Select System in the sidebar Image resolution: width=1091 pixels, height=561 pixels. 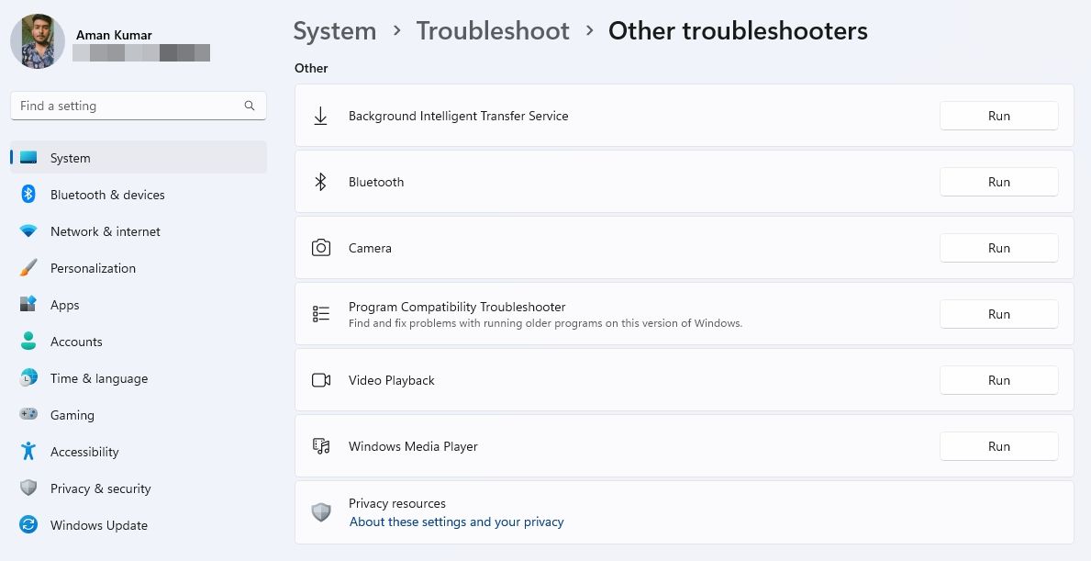pyautogui.click(x=71, y=158)
